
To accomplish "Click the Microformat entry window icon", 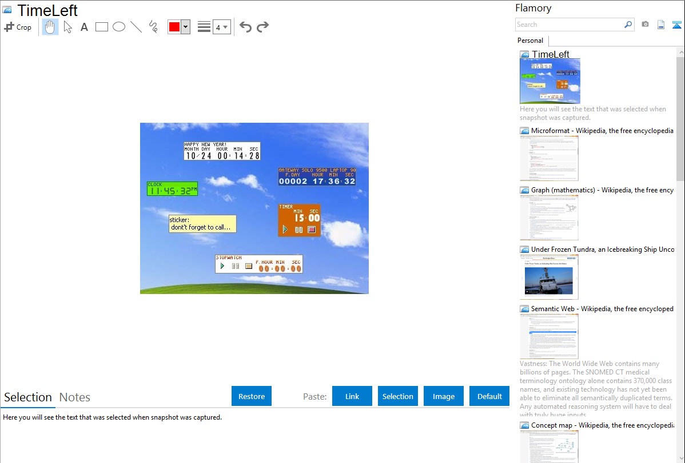I will (524, 131).
